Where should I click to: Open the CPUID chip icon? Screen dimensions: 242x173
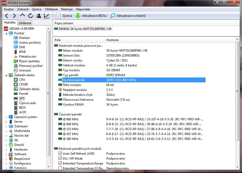[x=16, y=84]
